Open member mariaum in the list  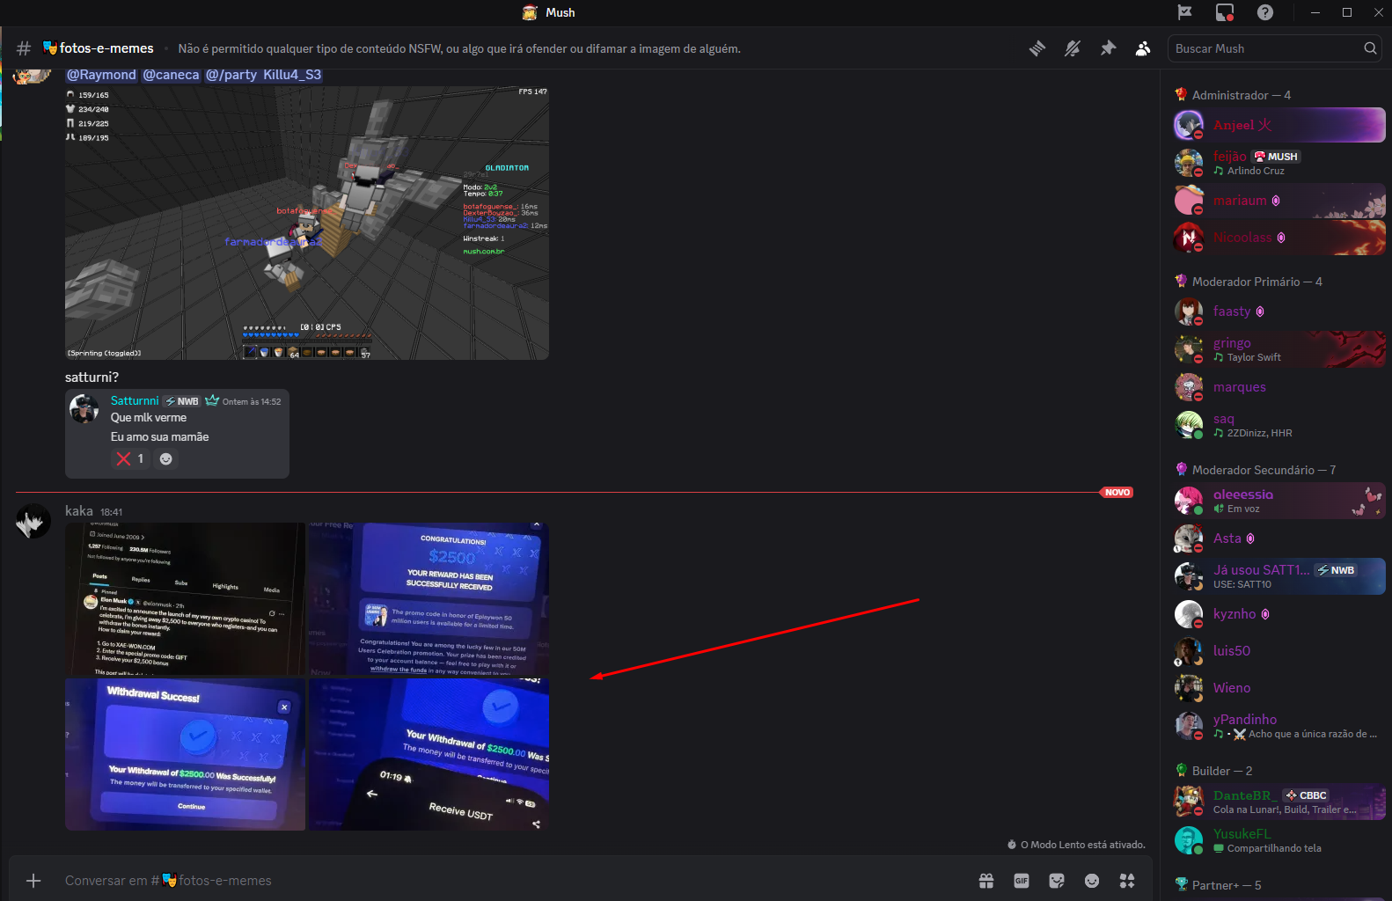(x=1279, y=201)
